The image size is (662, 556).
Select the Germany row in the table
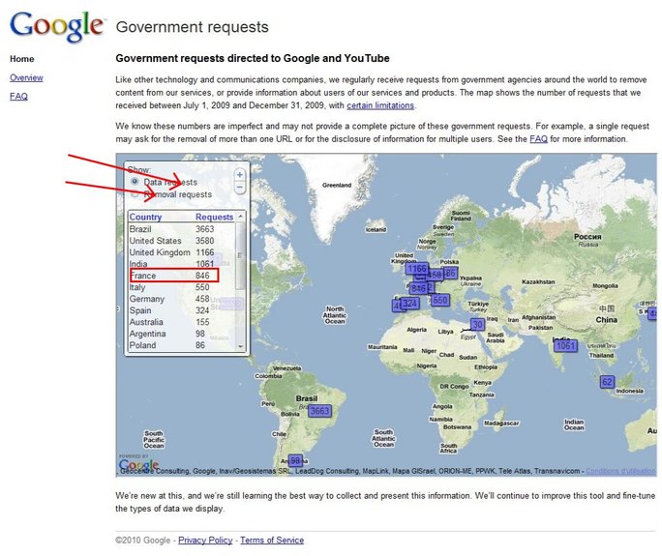(x=182, y=299)
